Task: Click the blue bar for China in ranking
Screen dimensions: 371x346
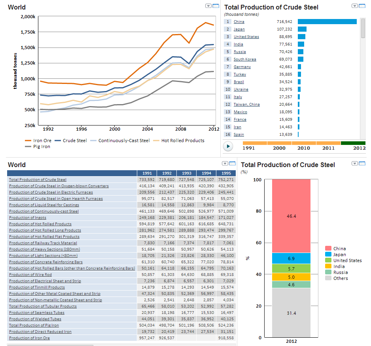Action: click(x=327, y=22)
